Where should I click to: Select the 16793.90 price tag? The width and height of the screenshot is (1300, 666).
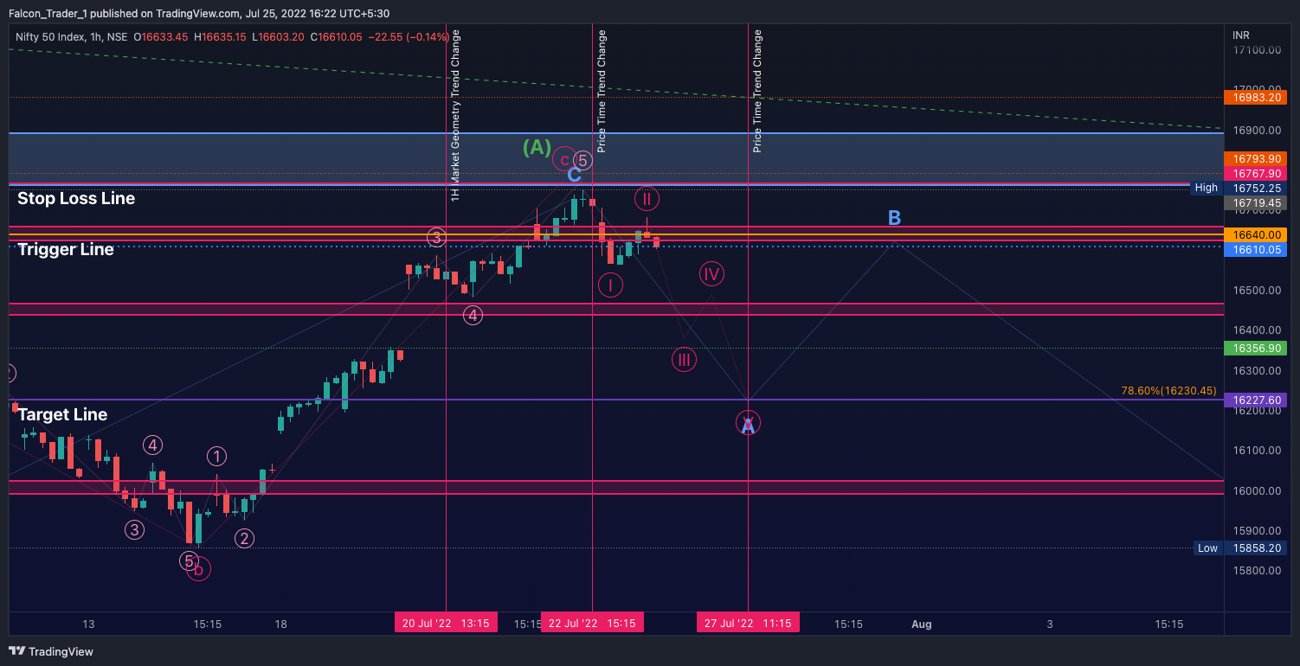(1256, 159)
